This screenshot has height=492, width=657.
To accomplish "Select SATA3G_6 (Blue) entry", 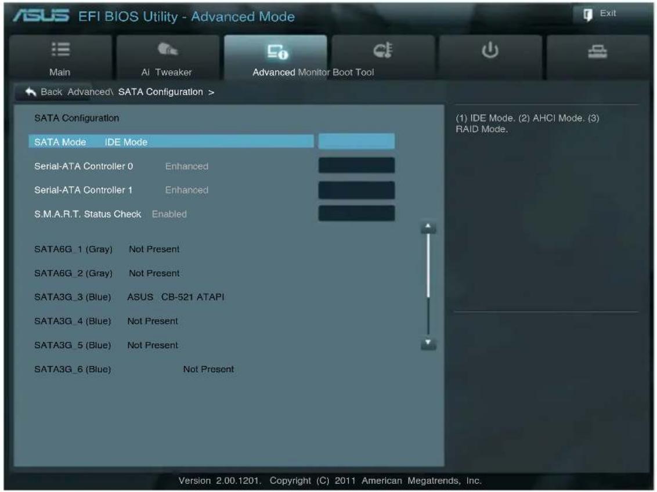I will click(73, 370).
